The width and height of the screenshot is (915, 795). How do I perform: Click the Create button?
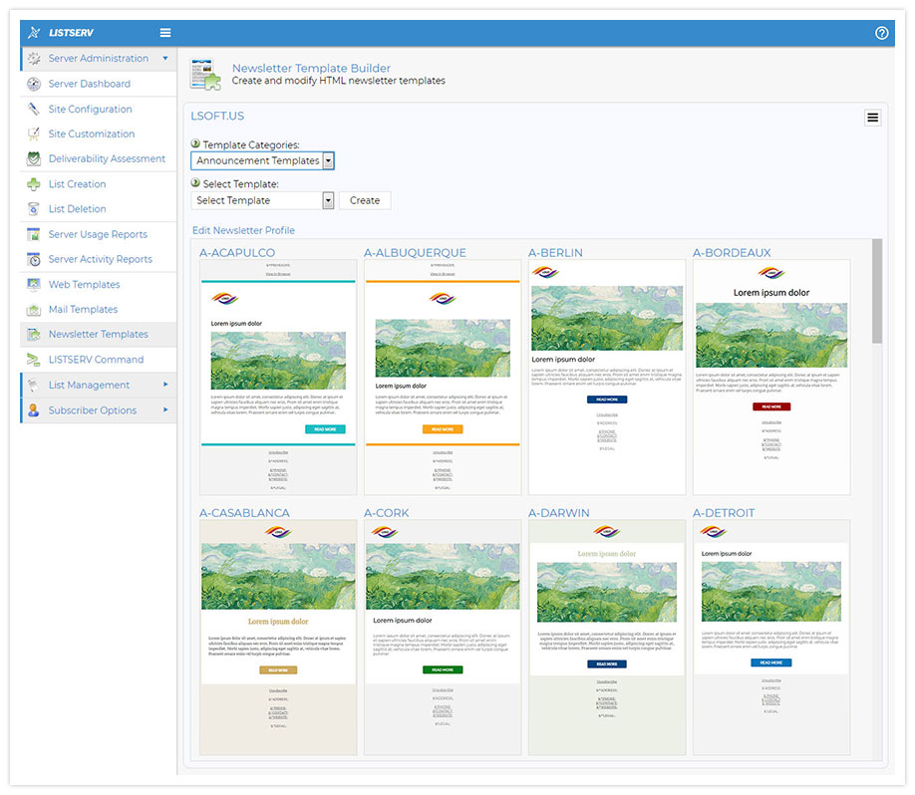click(365, 200)
